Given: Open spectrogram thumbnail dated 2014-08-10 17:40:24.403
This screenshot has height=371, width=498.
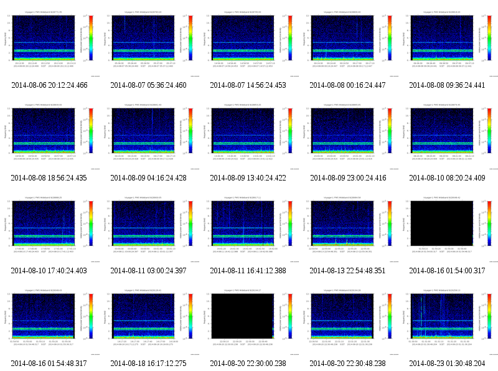Looking at the screenshot, I should click(x=50, y=225).
